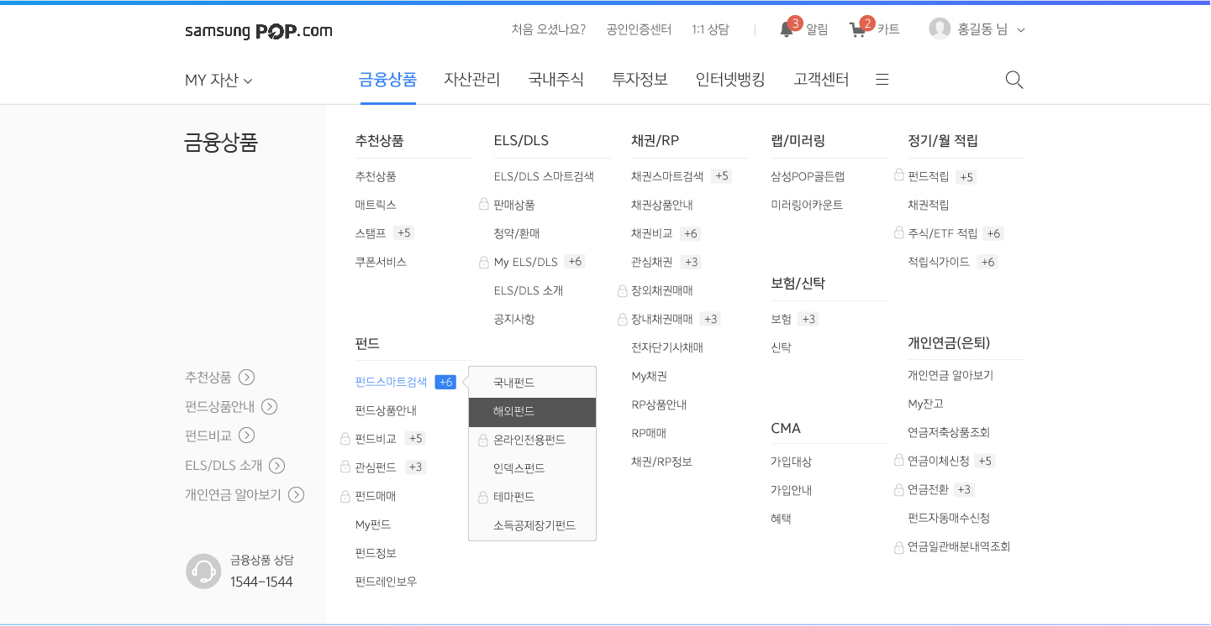Expand +5 badge next to 펀드비교 in 펀드 column
Image resolution: width=1211 pixels, height=626 pixels.
[x=415, y=438]
